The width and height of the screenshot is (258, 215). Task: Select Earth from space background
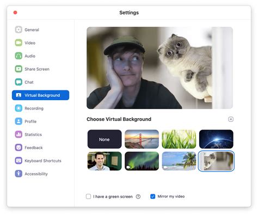(x=216, y=139)
